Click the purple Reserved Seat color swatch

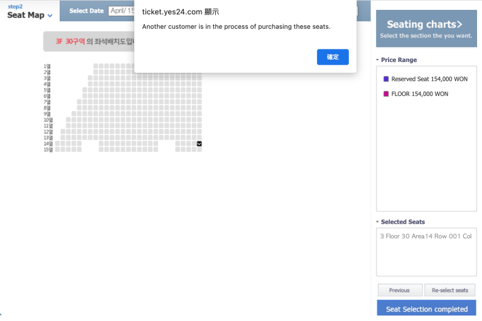click(x=386, y=79)
